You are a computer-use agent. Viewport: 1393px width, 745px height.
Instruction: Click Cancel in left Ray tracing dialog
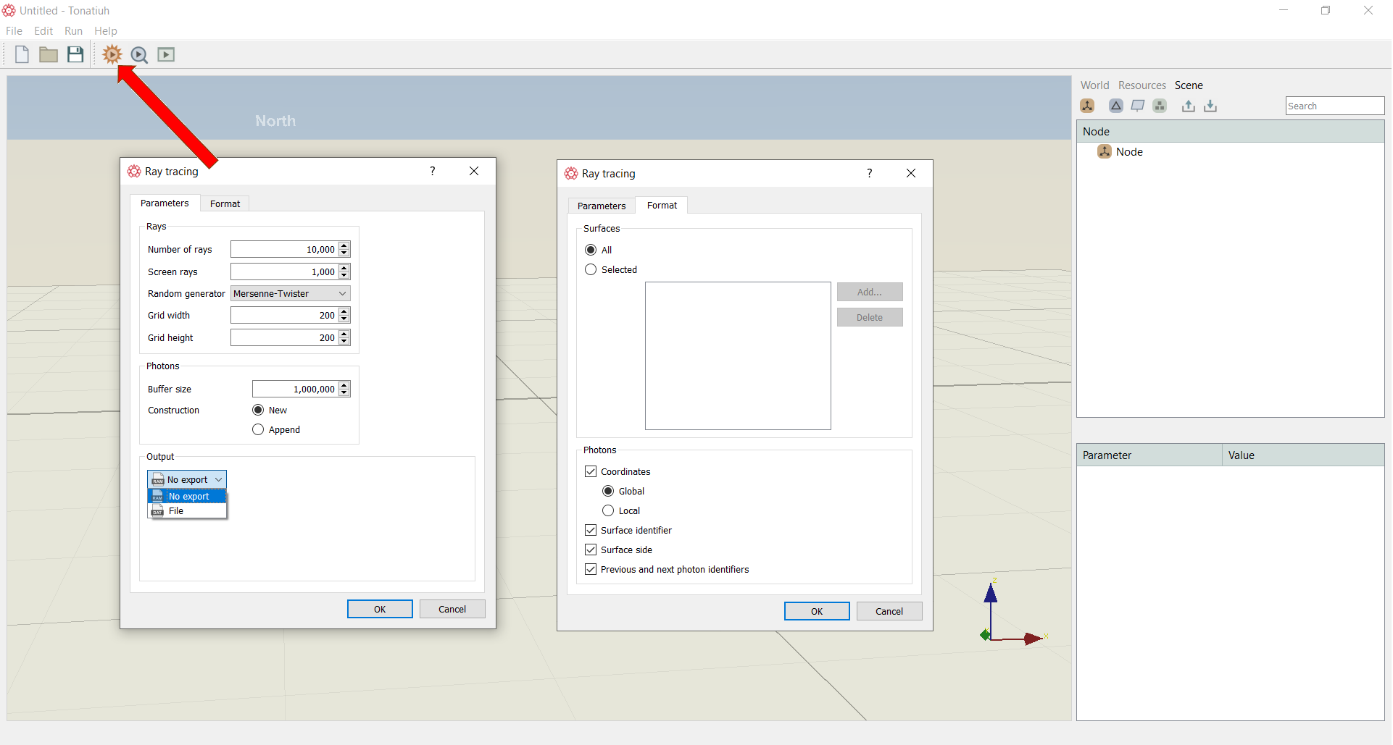point(452,609)
